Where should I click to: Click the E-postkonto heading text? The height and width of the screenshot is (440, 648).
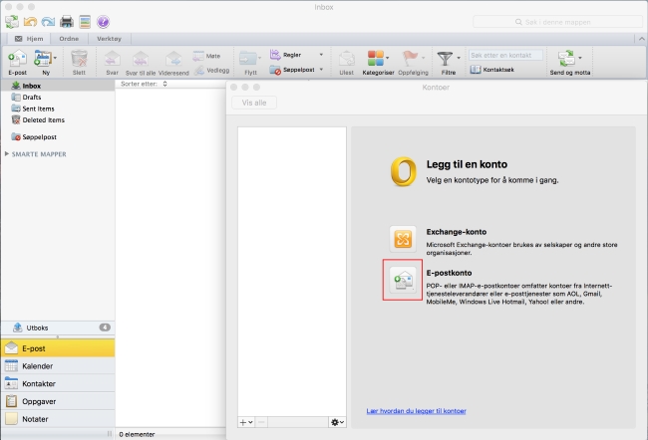click(449, 273)
